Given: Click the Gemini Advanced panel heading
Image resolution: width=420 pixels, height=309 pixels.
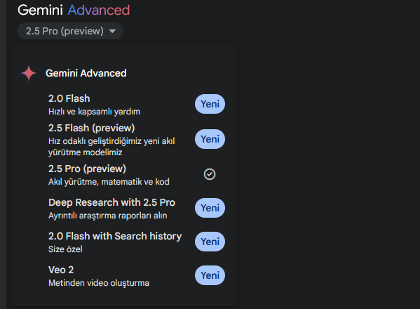Looking at the screenshot, I should pos(86,73).
